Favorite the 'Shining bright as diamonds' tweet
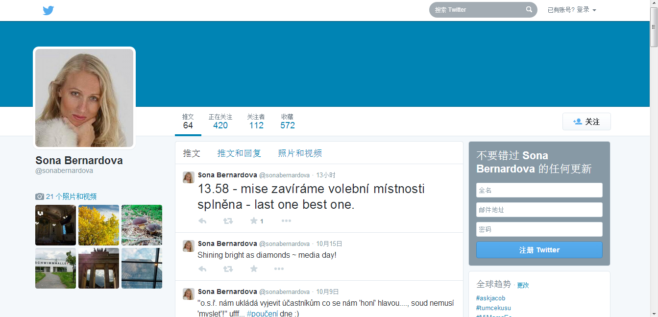Viewport: 658px width, 317px height. pos(254,268)
